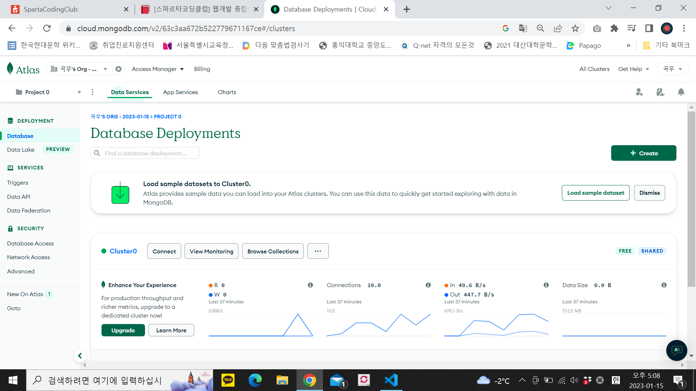Click the Upgrade cluster button
696x391 pixels.
[123, 330]
